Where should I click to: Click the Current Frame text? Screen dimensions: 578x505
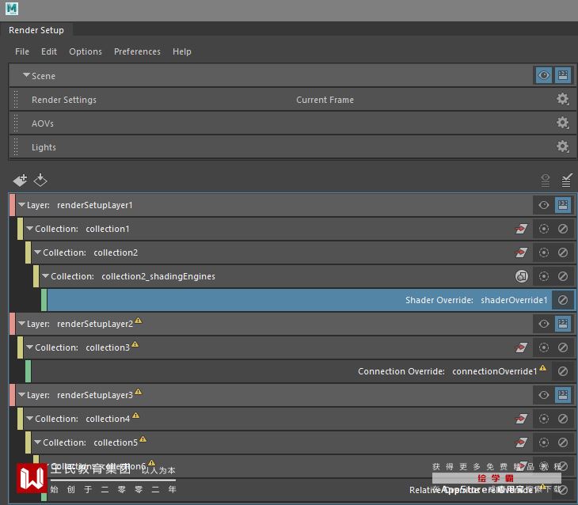[325, 100]
